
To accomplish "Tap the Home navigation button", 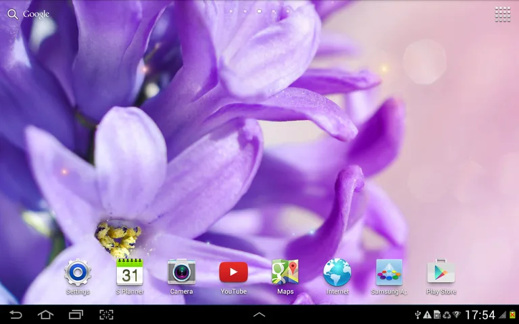I will 46,315.
